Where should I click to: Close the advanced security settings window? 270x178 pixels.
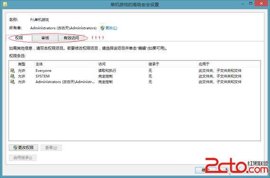pos(261,3)
